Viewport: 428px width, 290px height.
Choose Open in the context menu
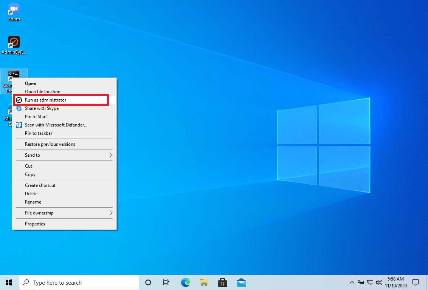pos(64,83)
